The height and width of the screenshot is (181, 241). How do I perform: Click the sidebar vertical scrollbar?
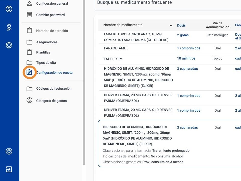click(x=84, y=82)
